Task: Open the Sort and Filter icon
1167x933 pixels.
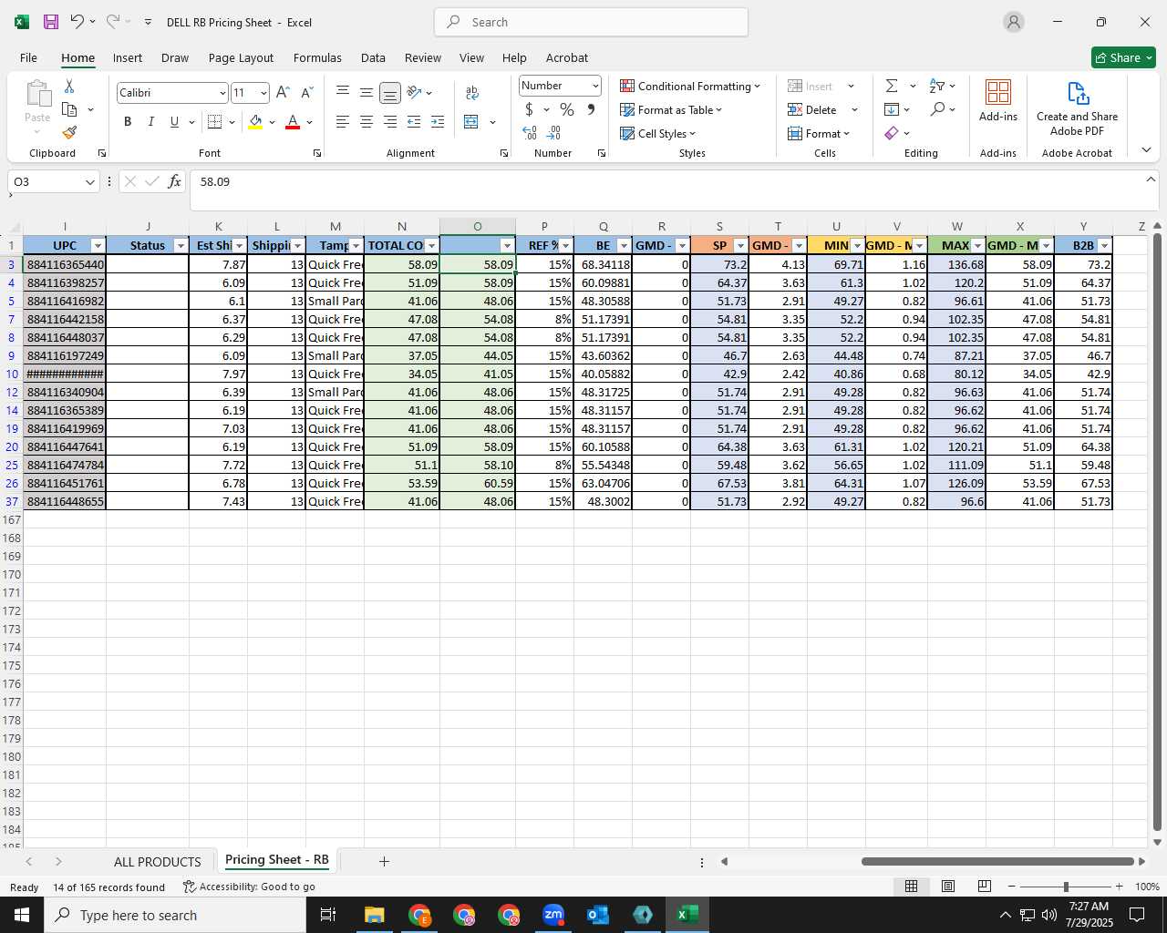Action: [937, 86]
